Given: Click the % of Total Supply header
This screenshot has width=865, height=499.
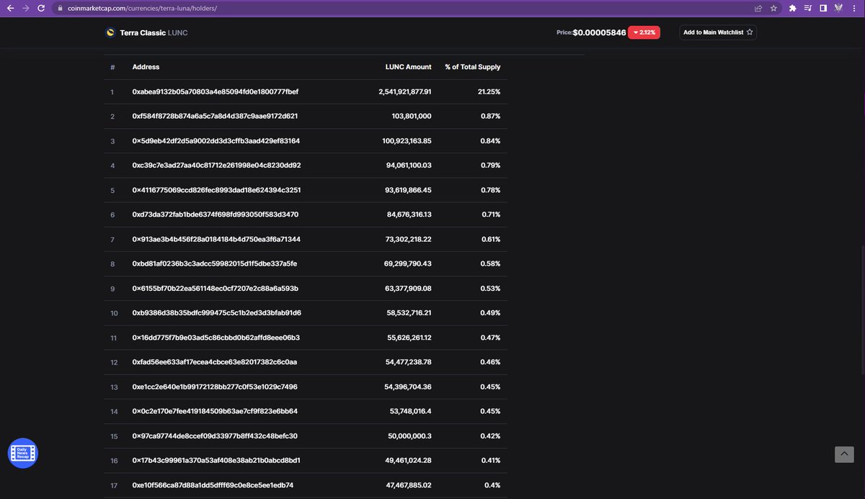Looking at the screenshot, I should pyautogui.click(x=472, y=67).
